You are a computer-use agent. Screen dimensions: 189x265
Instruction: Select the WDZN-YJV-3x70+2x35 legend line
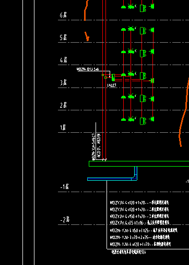140,237
